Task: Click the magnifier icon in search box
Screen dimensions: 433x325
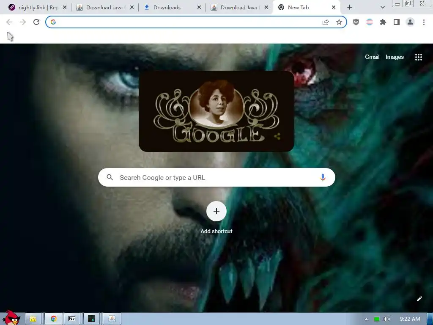Action: click(x=110, y=177)
